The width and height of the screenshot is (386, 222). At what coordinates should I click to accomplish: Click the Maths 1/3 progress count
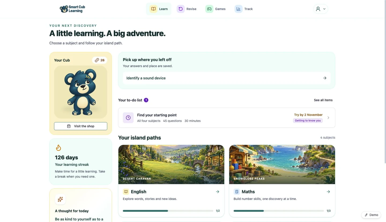pos(329,211)
